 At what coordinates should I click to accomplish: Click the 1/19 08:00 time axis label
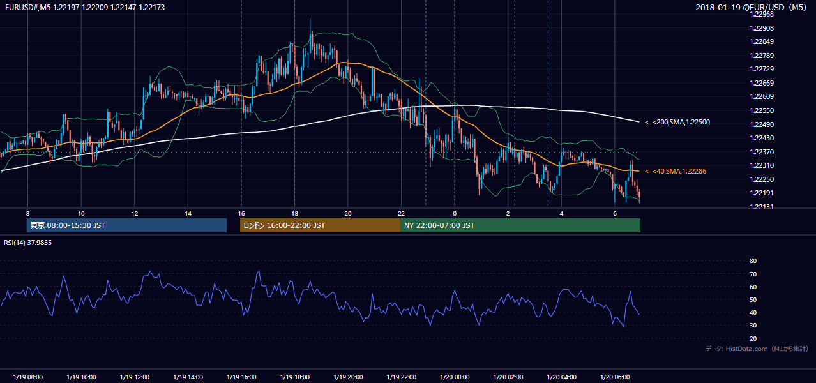27,377
